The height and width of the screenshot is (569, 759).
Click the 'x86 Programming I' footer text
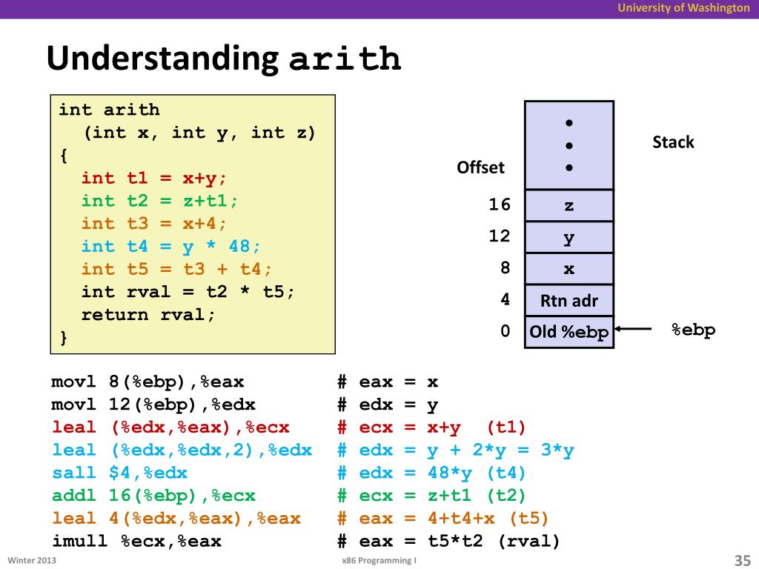click(379, 560)
